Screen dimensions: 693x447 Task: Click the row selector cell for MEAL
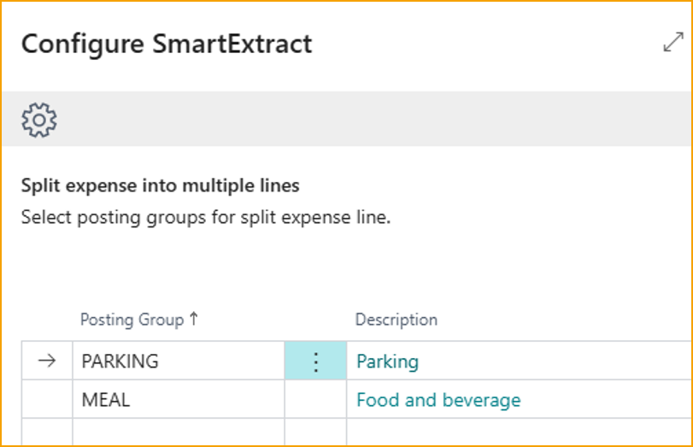point(48,400)
